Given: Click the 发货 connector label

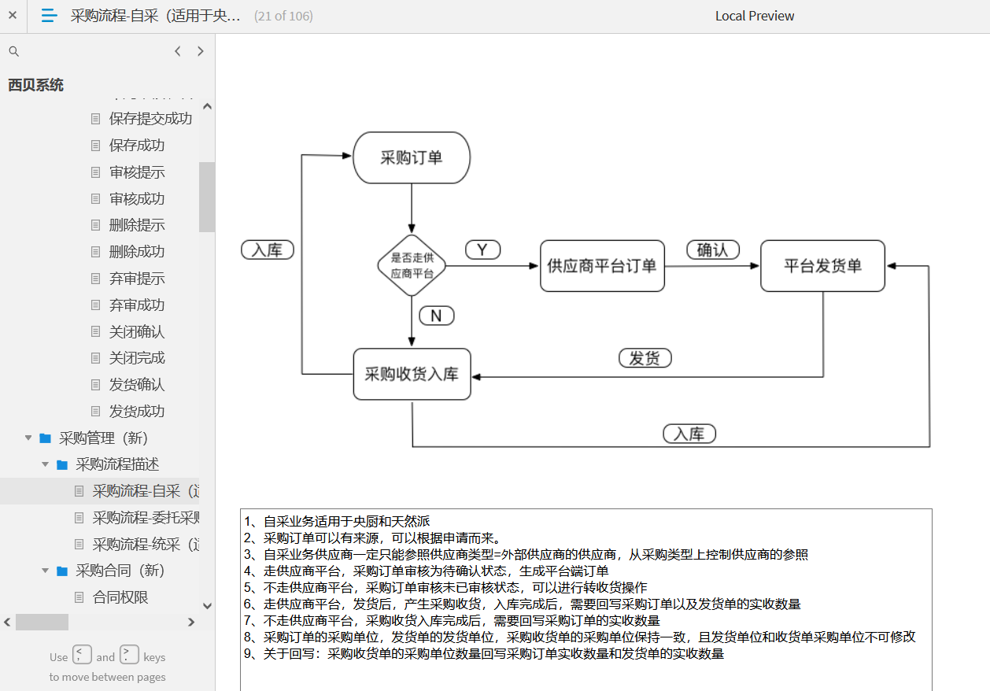Looking at the screenshot, I should pos(645,358).
